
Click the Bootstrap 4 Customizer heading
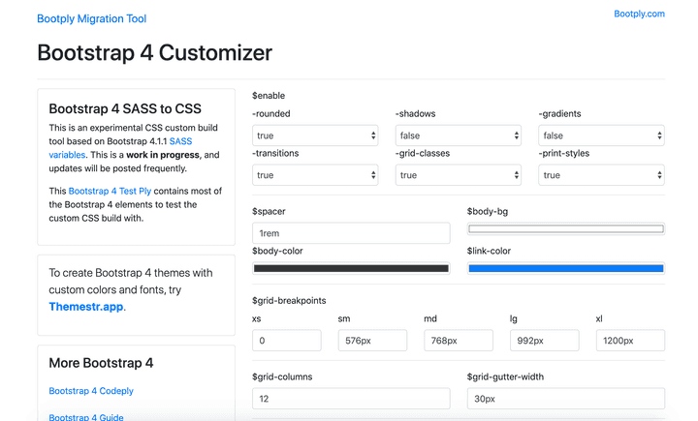(154, 53)
